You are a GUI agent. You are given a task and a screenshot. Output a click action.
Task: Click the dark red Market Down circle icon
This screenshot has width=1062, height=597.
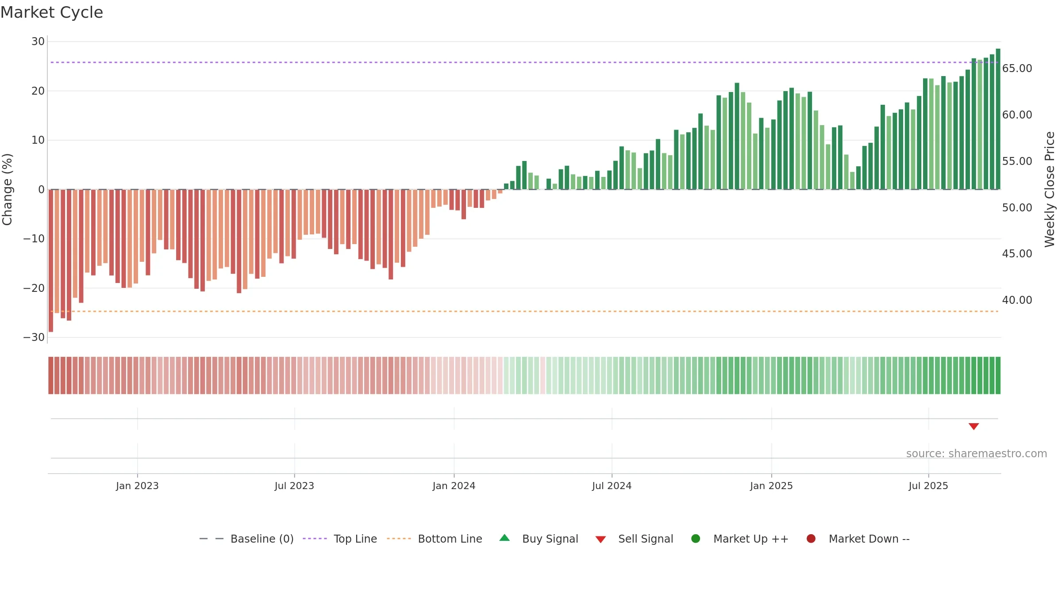(811, 539)
